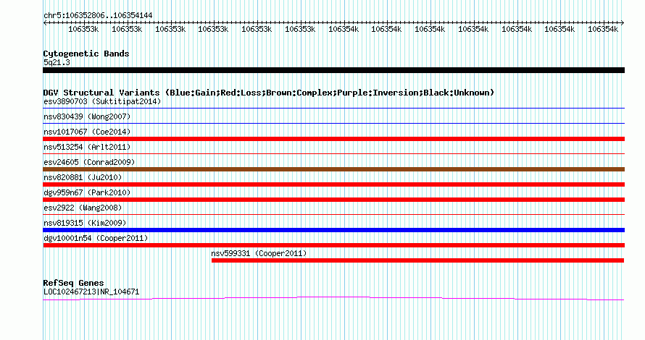Image resolution: width=645 pixels, height=340 pixels.
Task: Click the thin blue line under nsv830439
Action: point(333,123)
